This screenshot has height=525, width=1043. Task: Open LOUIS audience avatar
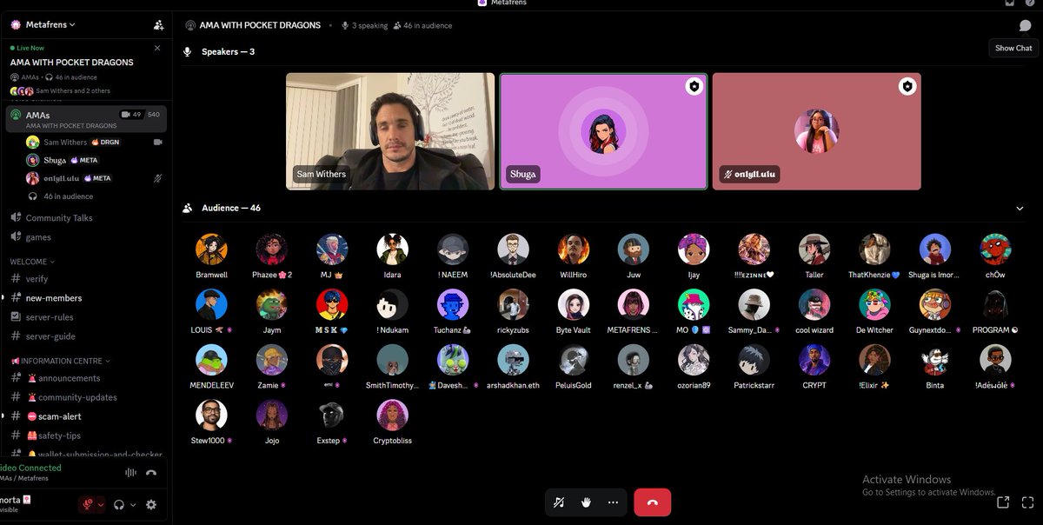(212, 304)
